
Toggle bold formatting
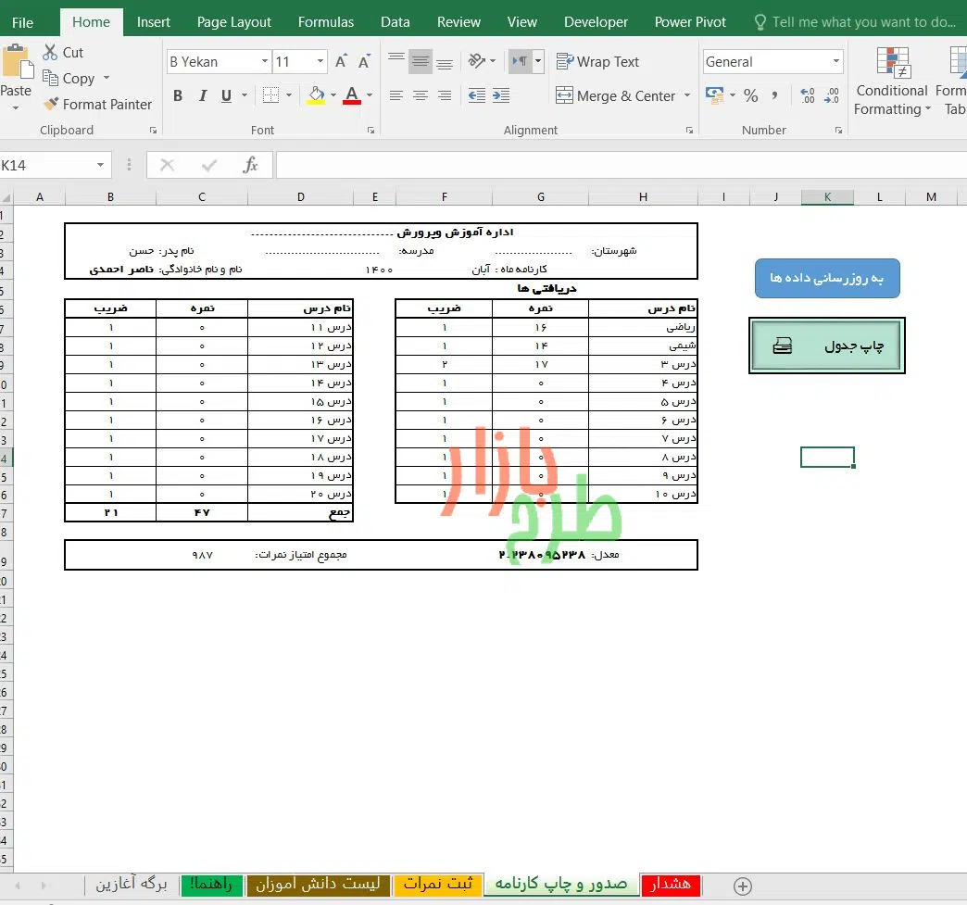click(x=178, y=95)
